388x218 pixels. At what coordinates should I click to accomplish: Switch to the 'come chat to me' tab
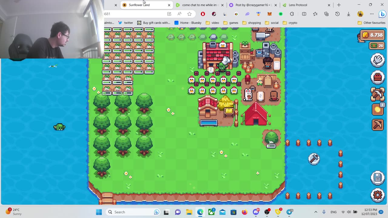point(200,5)
